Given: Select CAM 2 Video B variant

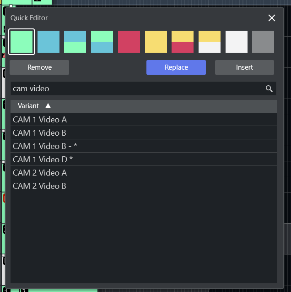Looking at the screenshot, I should pos(39,186).
